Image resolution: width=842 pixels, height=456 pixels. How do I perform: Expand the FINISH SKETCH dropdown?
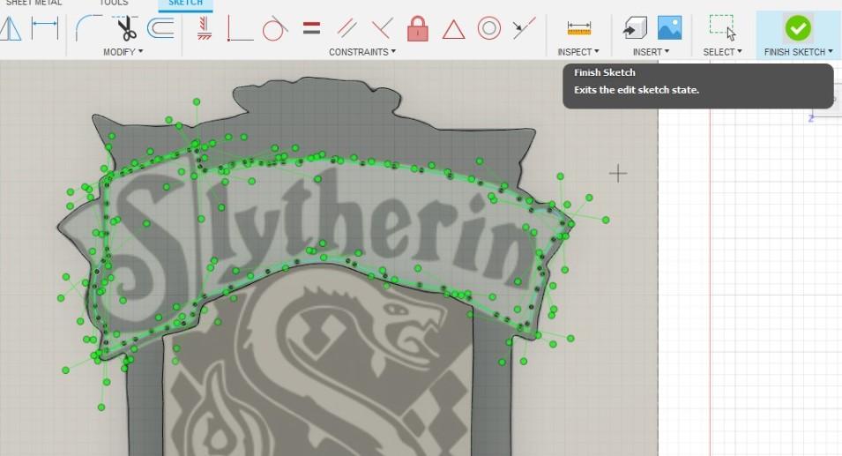799,52
